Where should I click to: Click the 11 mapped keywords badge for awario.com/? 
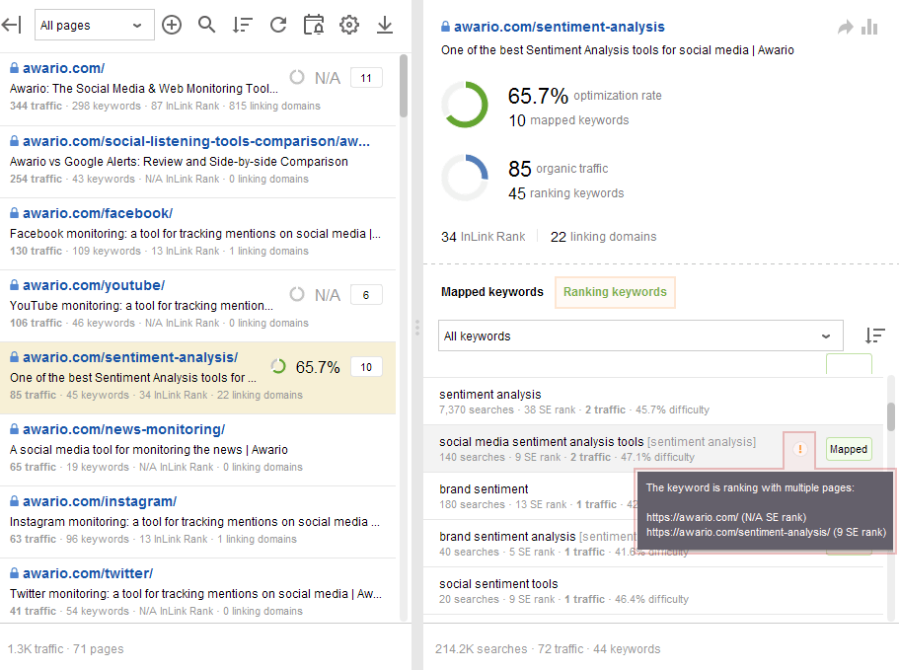pos(366,78)
